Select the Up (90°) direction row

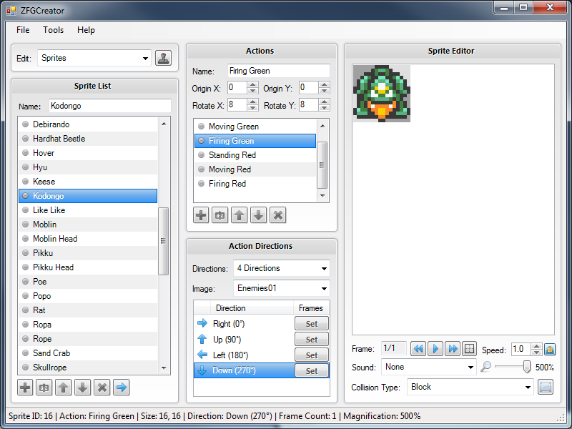(x=262, y=339)
